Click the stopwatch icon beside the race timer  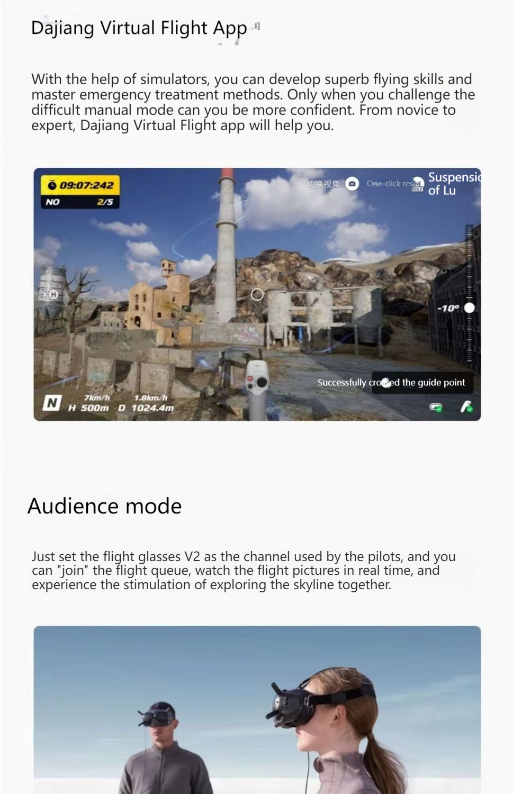pyautogui.click(x=52, y=185)
